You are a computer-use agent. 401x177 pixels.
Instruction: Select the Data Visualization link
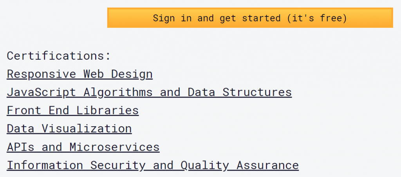pyautogui.click(x=69, y=129)
